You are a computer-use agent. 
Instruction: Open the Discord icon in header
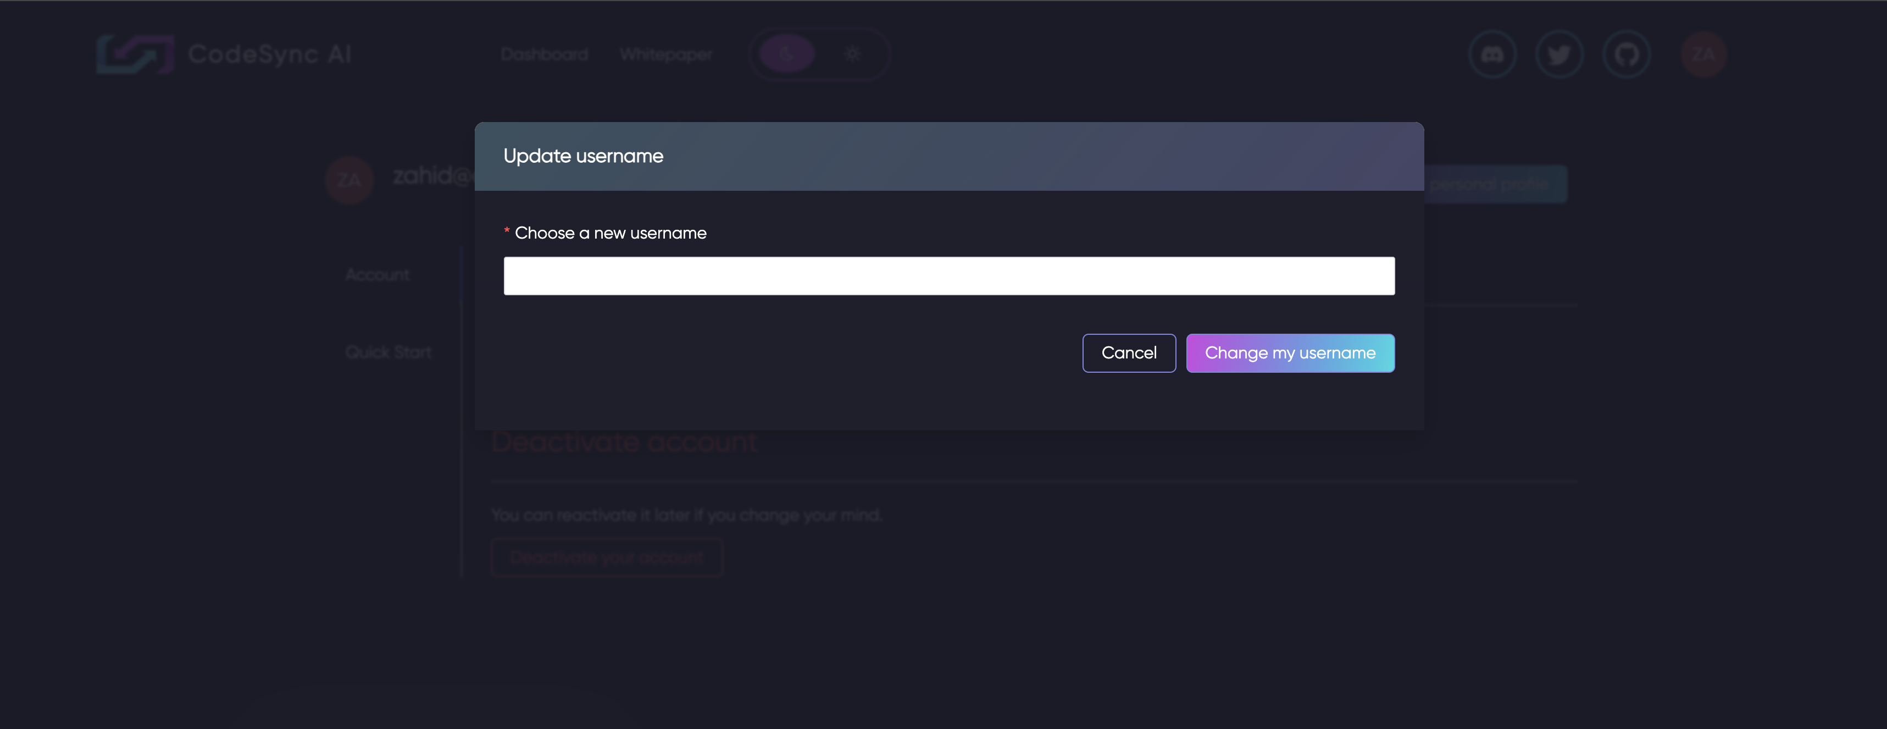point(1492,54)
